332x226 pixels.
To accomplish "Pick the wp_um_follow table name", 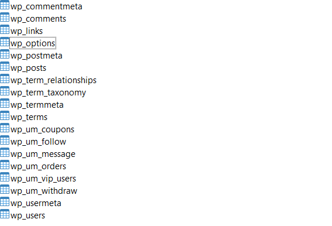I will click(39, 142).
